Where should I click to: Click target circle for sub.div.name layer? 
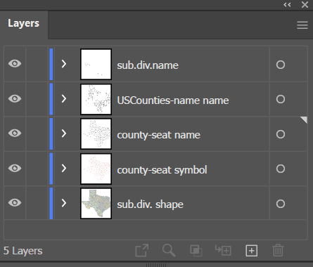click(281, 65)
